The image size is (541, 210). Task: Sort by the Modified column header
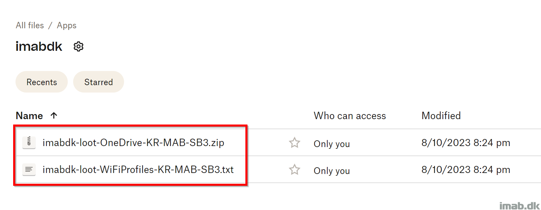coord(441,116)
